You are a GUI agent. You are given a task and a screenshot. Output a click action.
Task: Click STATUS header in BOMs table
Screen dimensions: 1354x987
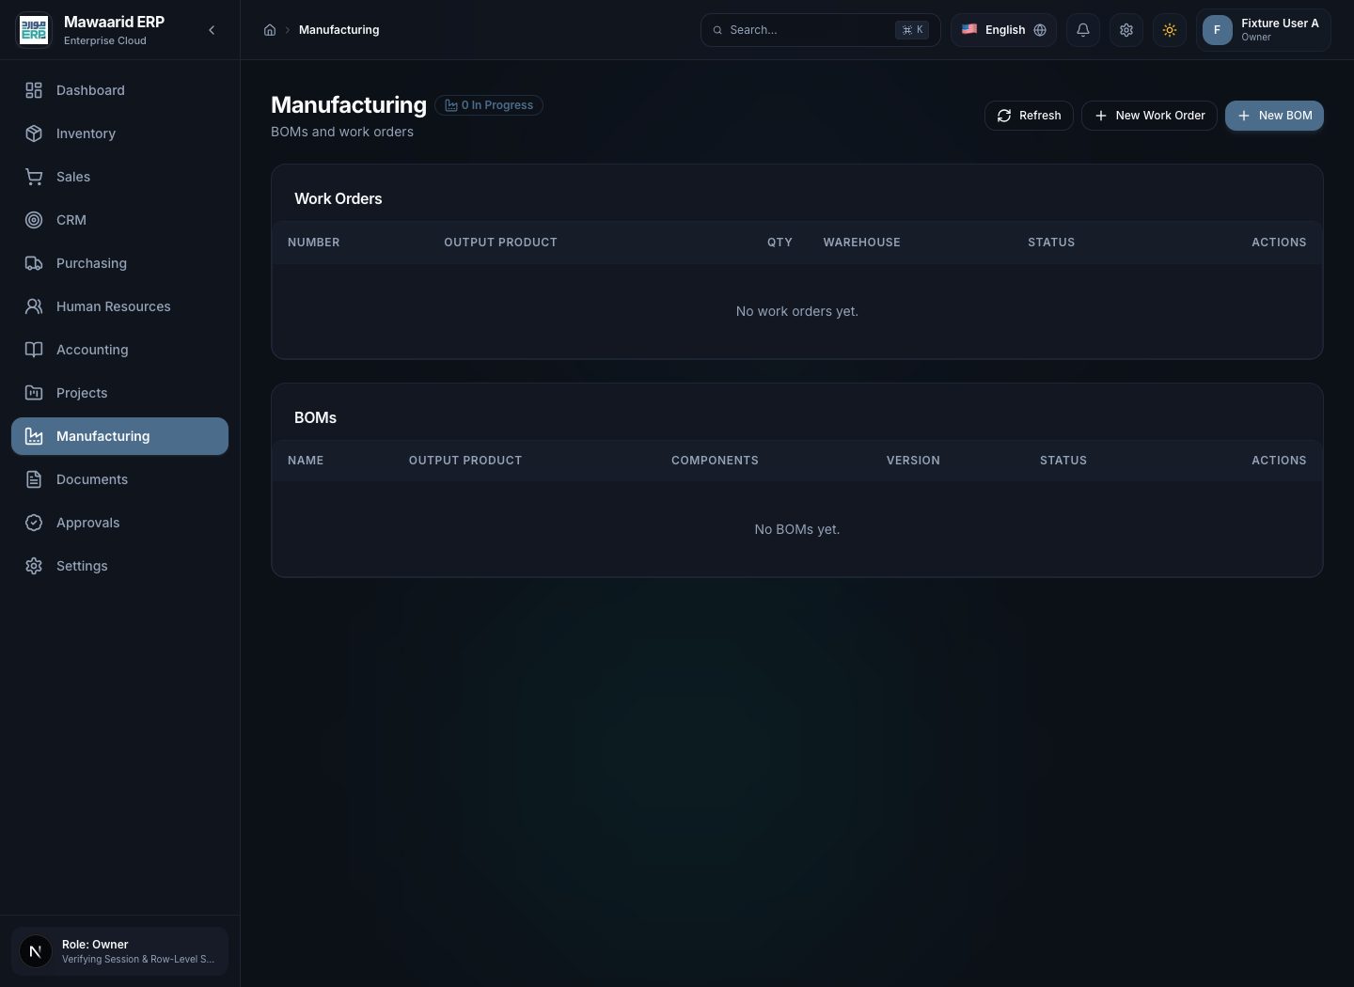point(1063,461)
